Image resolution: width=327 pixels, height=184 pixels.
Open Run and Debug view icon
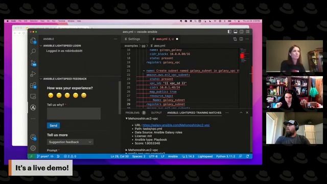coord(33,74)
